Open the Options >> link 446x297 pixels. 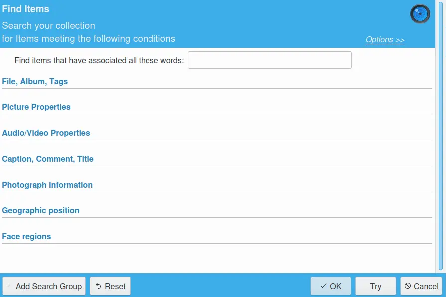[385, 40]
